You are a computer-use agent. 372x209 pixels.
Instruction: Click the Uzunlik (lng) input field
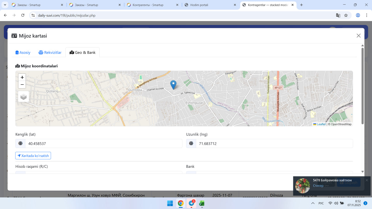tap(274, 143)
